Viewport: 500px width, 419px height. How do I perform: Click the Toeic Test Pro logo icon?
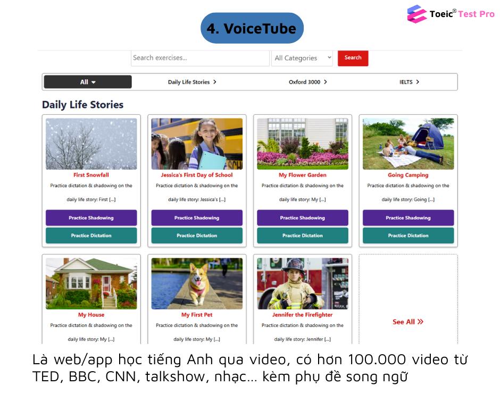coord(416,14)
